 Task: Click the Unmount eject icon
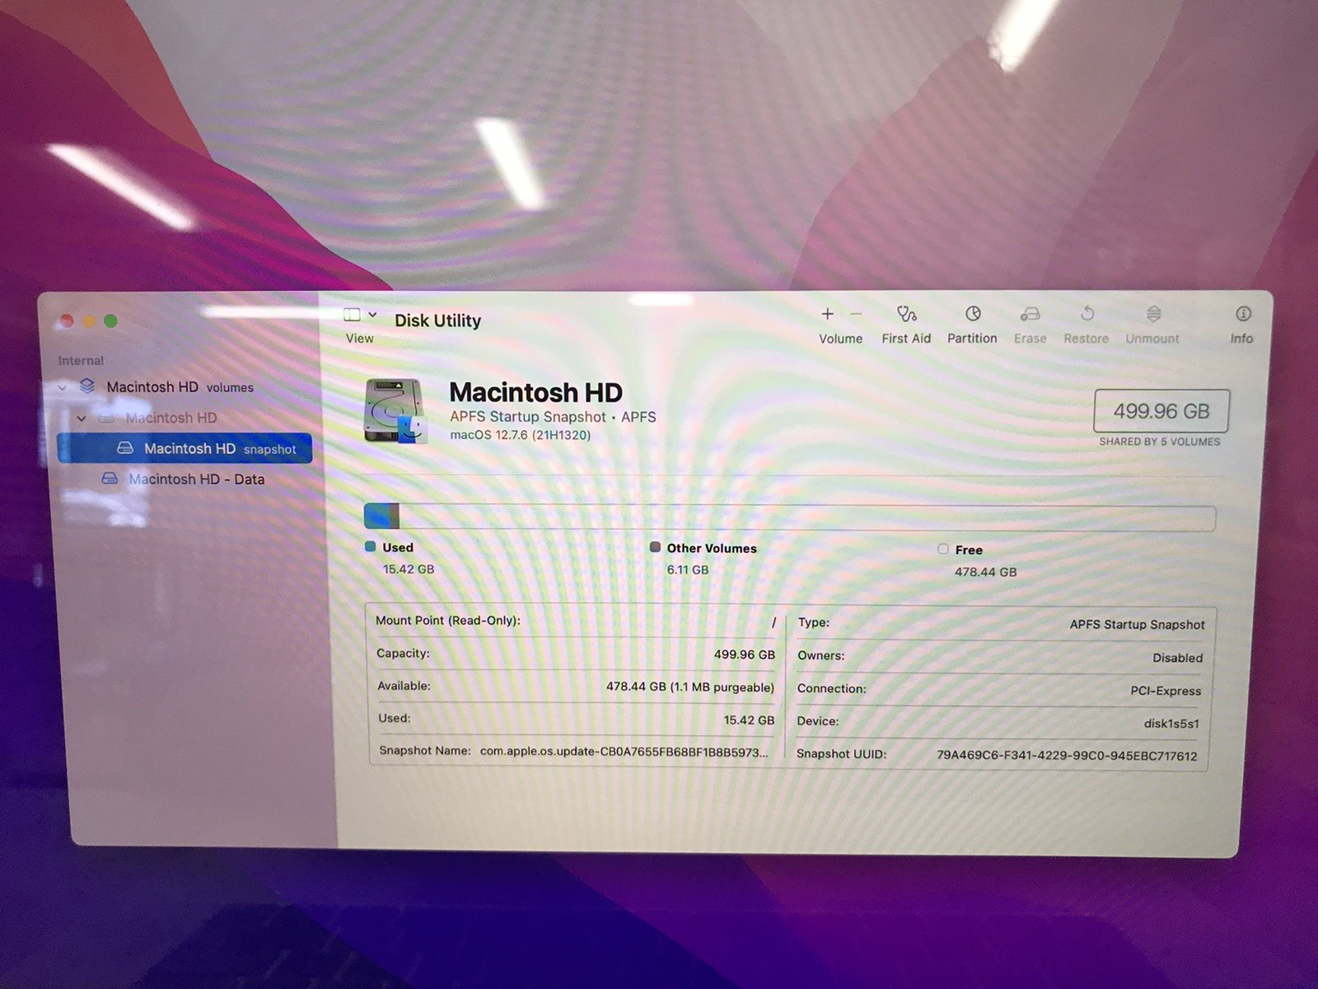coord(1153,314)
